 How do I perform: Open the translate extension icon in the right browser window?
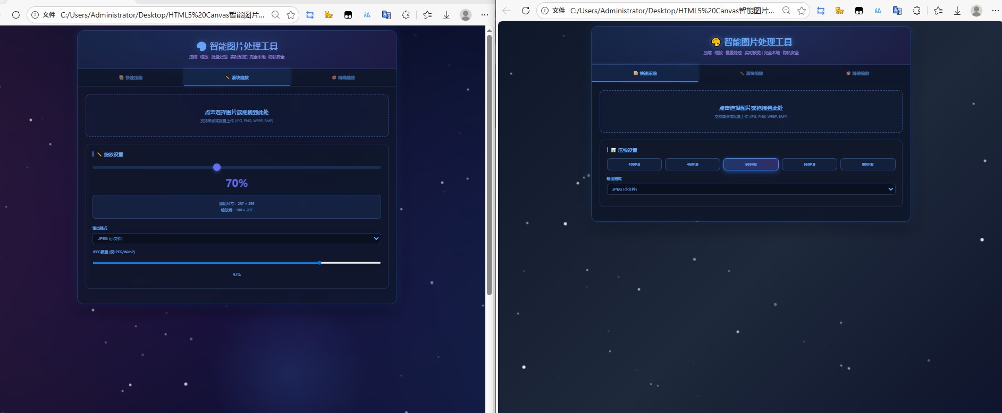pos(897,11)
